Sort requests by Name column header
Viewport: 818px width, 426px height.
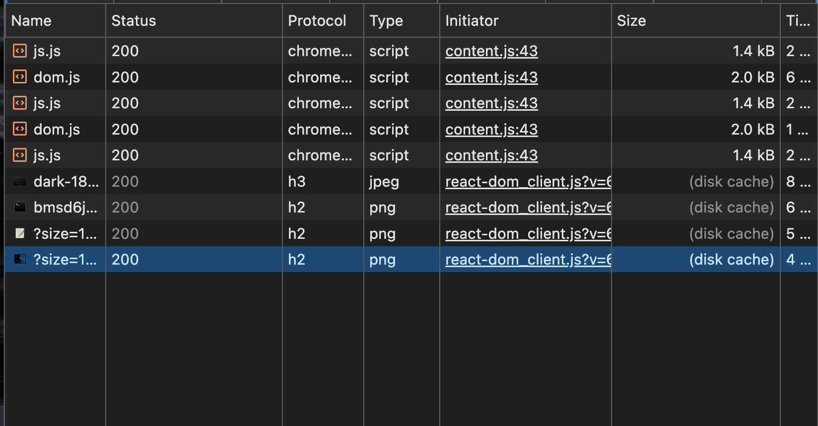point(31,21)
